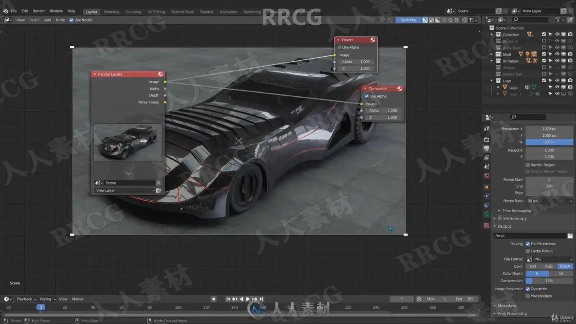Clear Scene from the Render Layers node
This screenshot has width=576, height=324.
[158, 183]
